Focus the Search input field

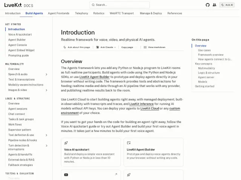click(x=119, y=5)
